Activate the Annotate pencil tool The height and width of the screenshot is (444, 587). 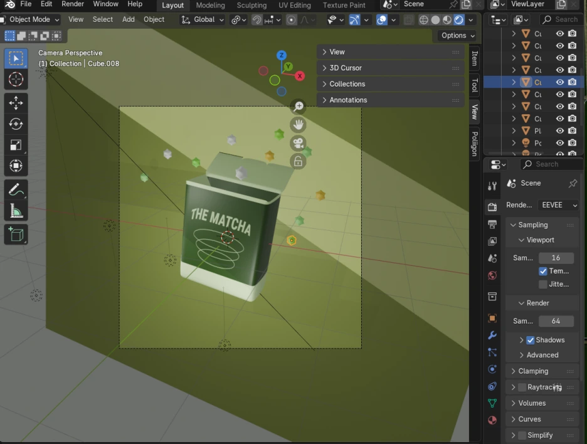pos(16,189)
